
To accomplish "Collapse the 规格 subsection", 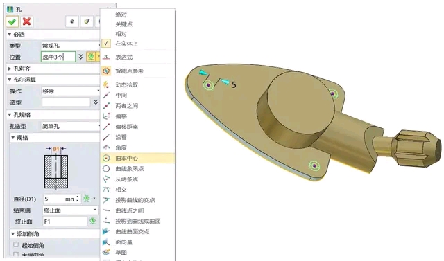I will (12, 138).
